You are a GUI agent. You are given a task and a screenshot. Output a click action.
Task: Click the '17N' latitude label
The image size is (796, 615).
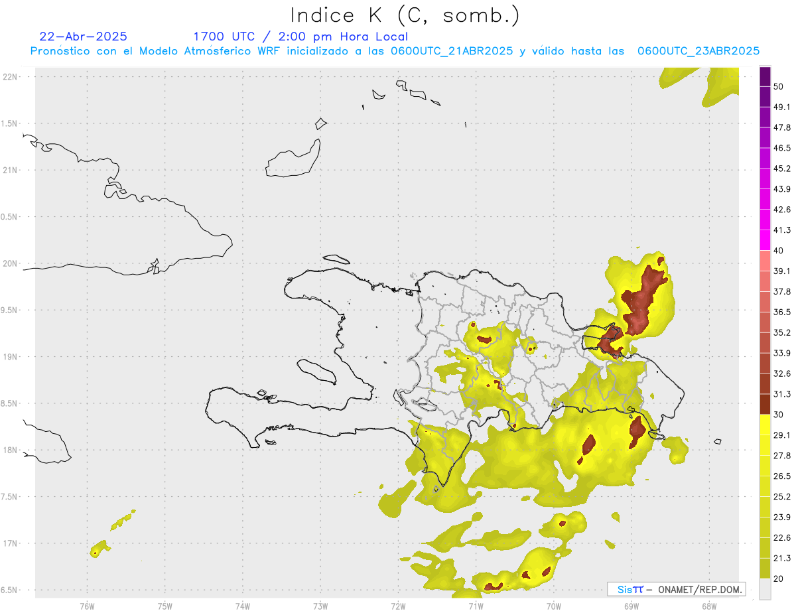(x=9, y=543)
